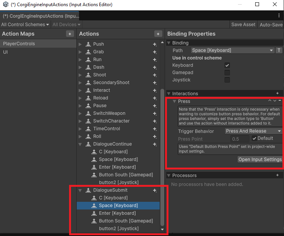Uncheck Default for Press Point
284x236 pixels.
(x=254, y=139)
